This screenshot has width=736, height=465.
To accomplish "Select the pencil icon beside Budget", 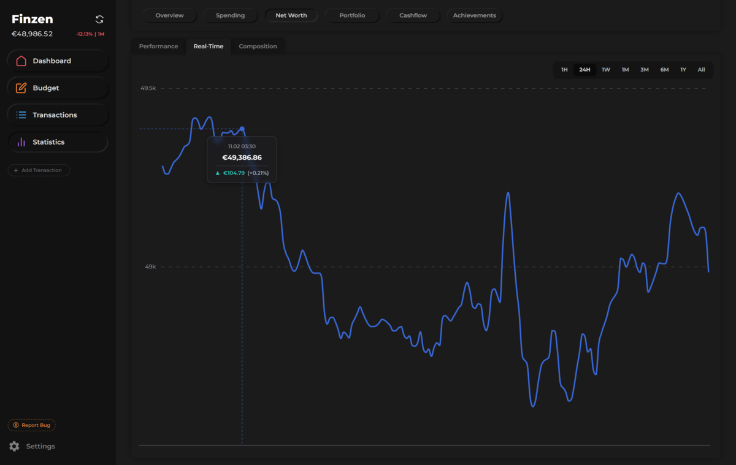I will [x=21, y=88].
